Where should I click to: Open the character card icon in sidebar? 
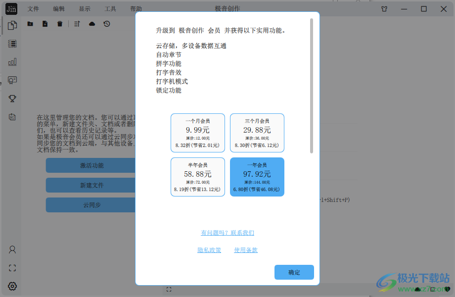coord(12,80)
